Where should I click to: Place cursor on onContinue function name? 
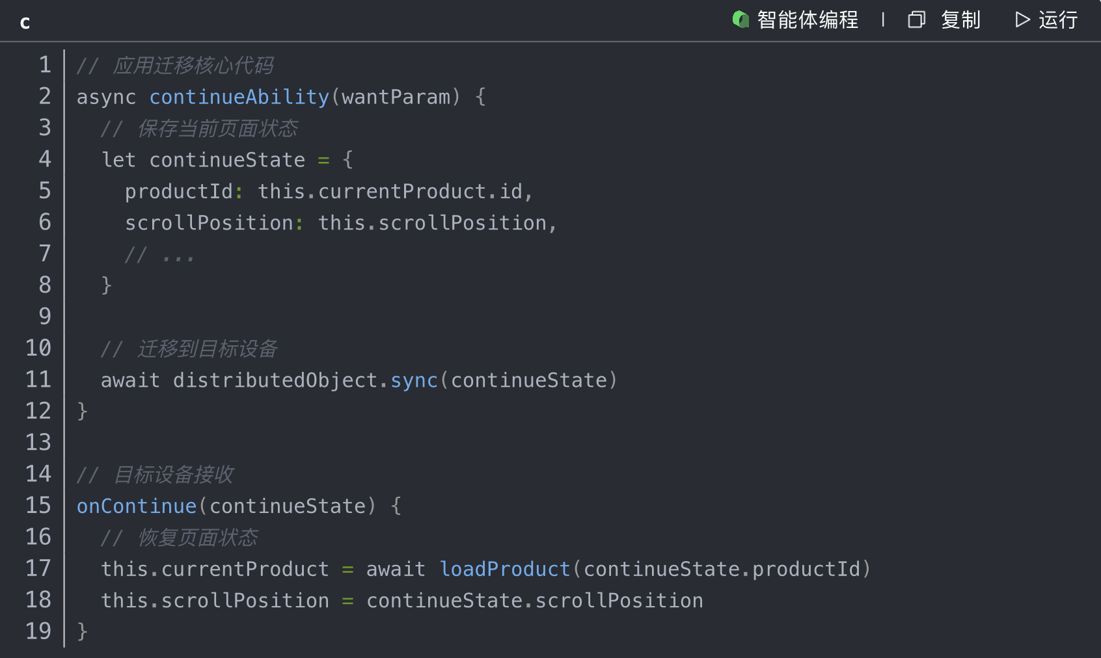tap(137, 506)
